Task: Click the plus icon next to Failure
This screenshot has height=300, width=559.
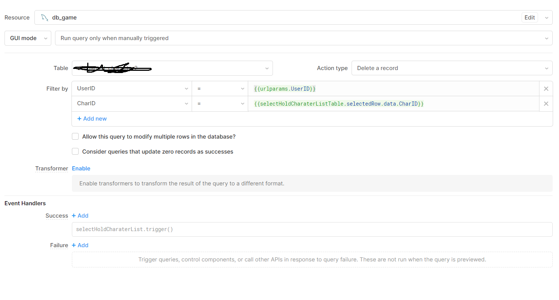Action: (74, 245)
